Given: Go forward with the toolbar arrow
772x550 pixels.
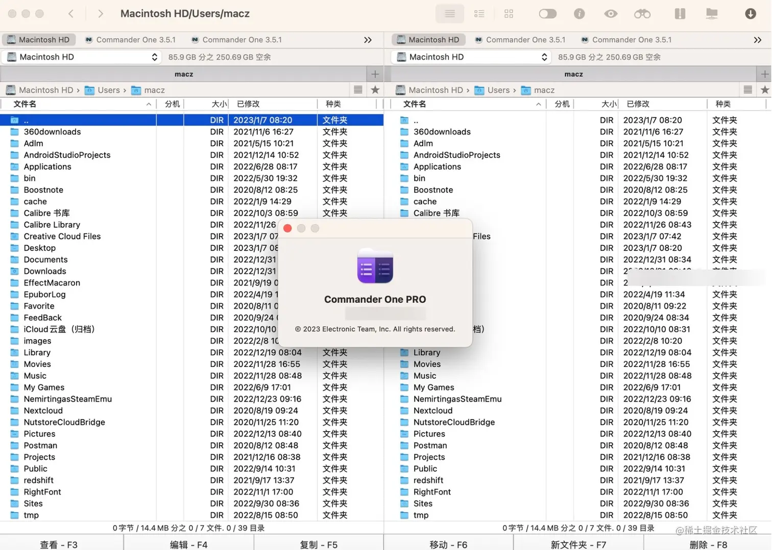Looking at the screenshot, I should tap(101, 14).
